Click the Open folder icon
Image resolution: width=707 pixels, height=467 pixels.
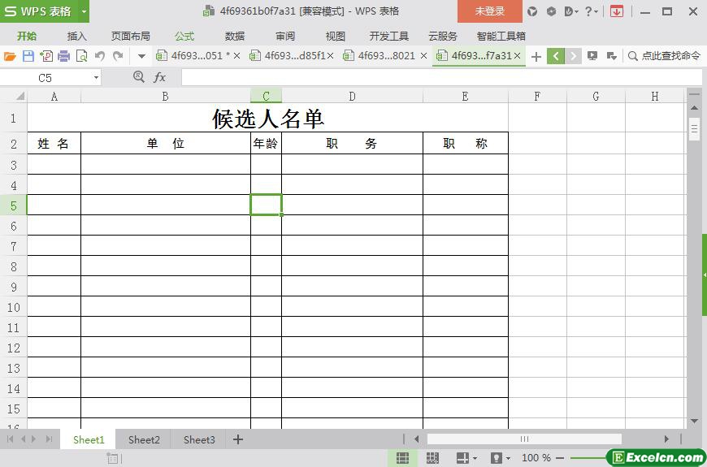tap(10, 56)
